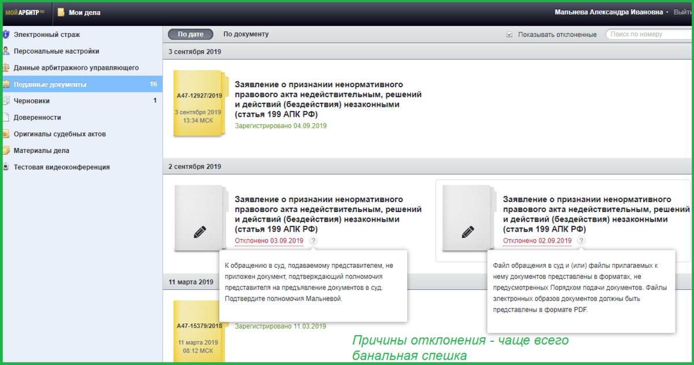Open the yellow folder A47-15379/2018
The image size is (694, 365).
click(x=201, y=331)
